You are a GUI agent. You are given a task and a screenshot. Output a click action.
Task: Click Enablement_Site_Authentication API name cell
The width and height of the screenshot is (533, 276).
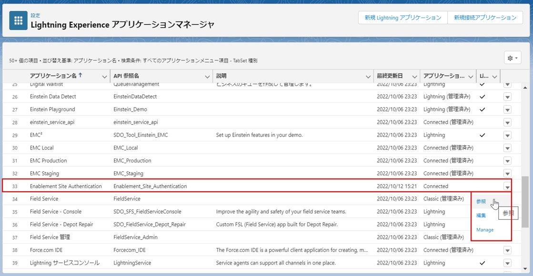pos(150,186)
